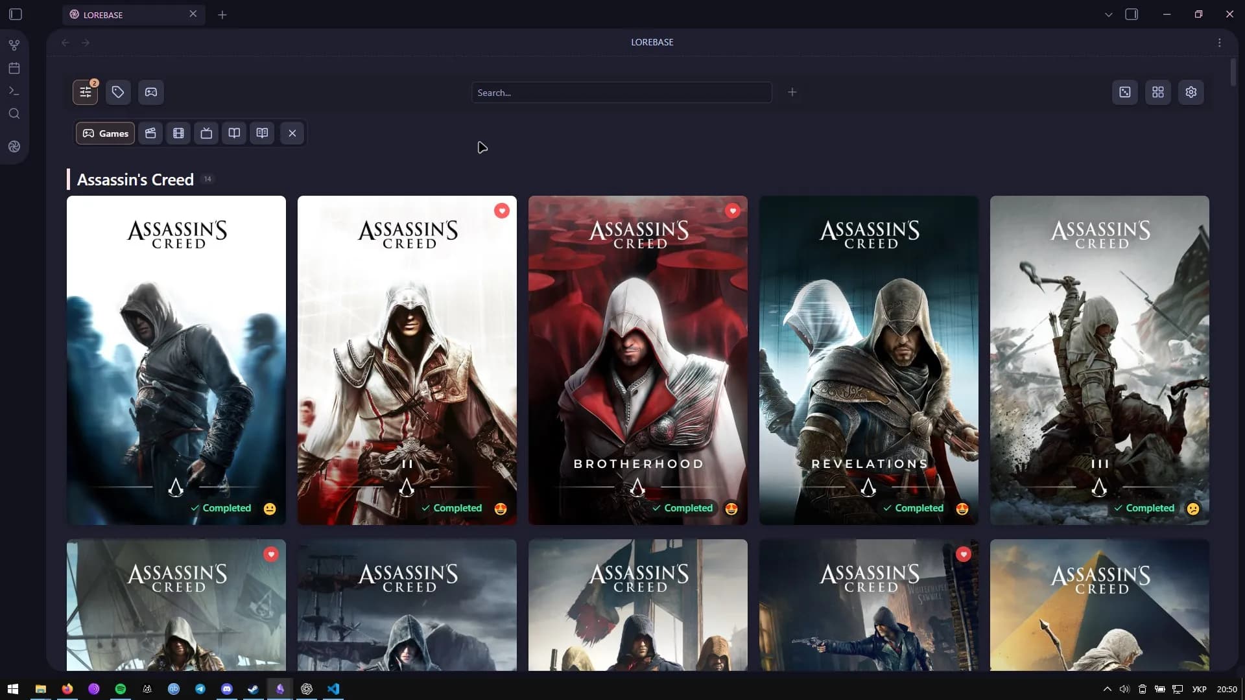The image size is (1245, 700).
Task: Click the rating emoji on first Assassin's Creed
Action: (x=270, y=509)
